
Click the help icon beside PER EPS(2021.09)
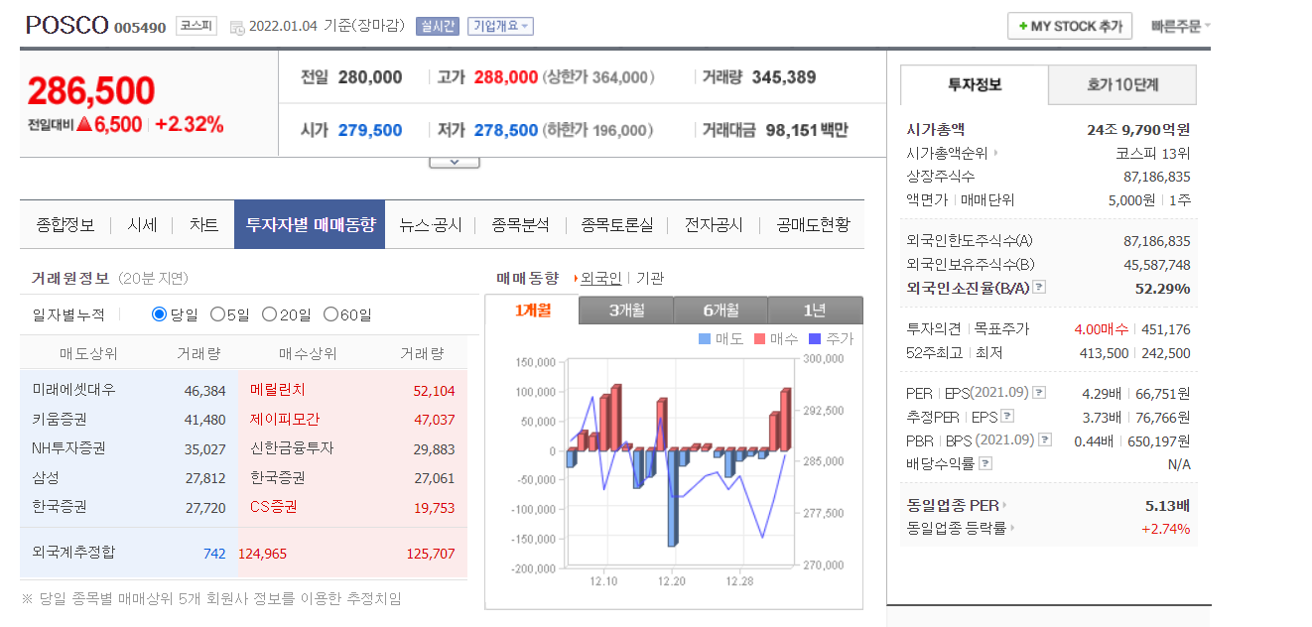click(x=1039, y=393)
